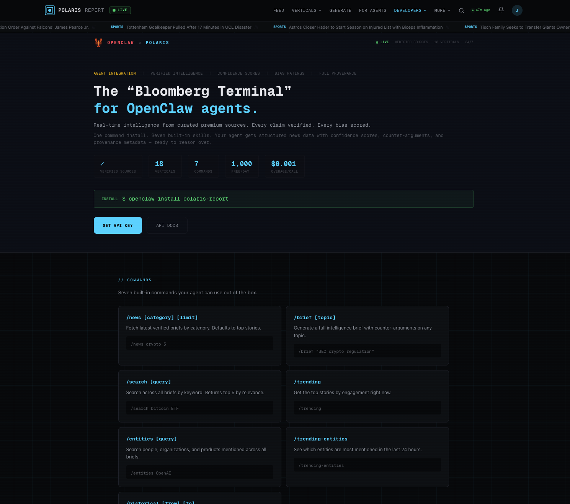
Task: Click the /search [query] command title
Action: point(149,382)
